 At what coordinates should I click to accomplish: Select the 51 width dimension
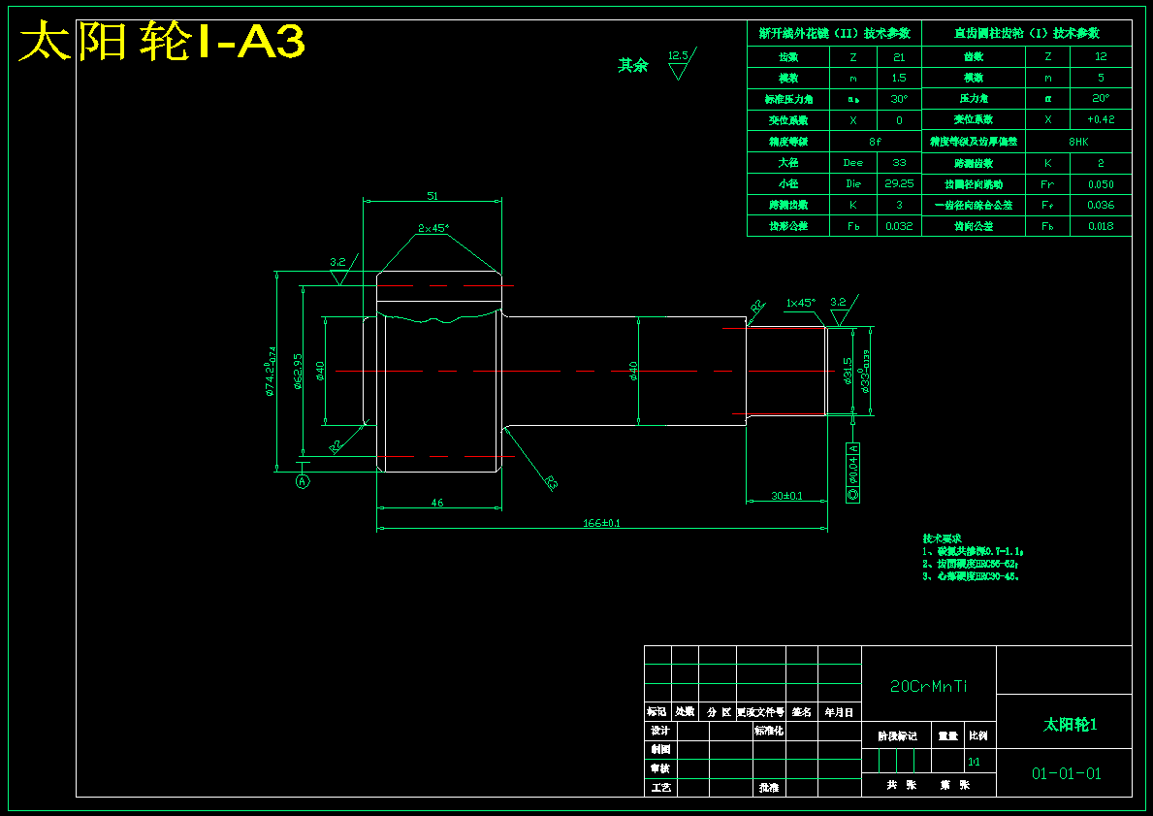point(432,196)
